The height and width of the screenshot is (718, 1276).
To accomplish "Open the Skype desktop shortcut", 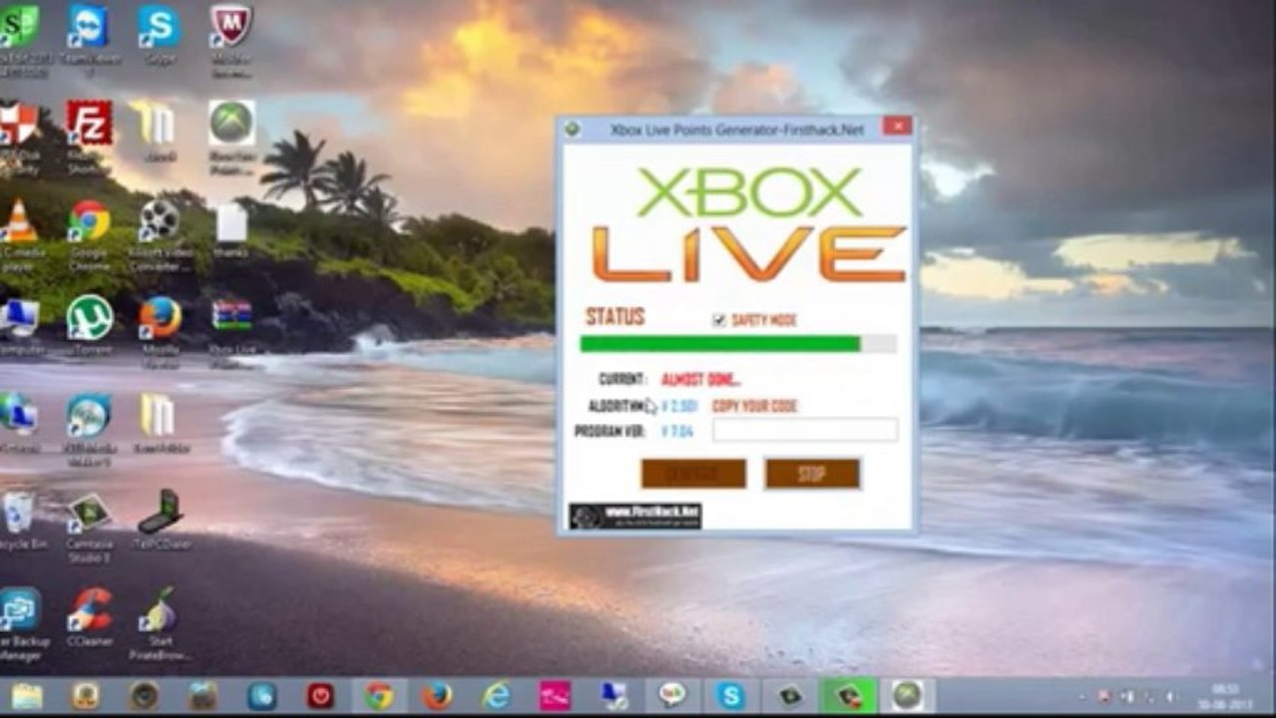I will coord(159,35).
